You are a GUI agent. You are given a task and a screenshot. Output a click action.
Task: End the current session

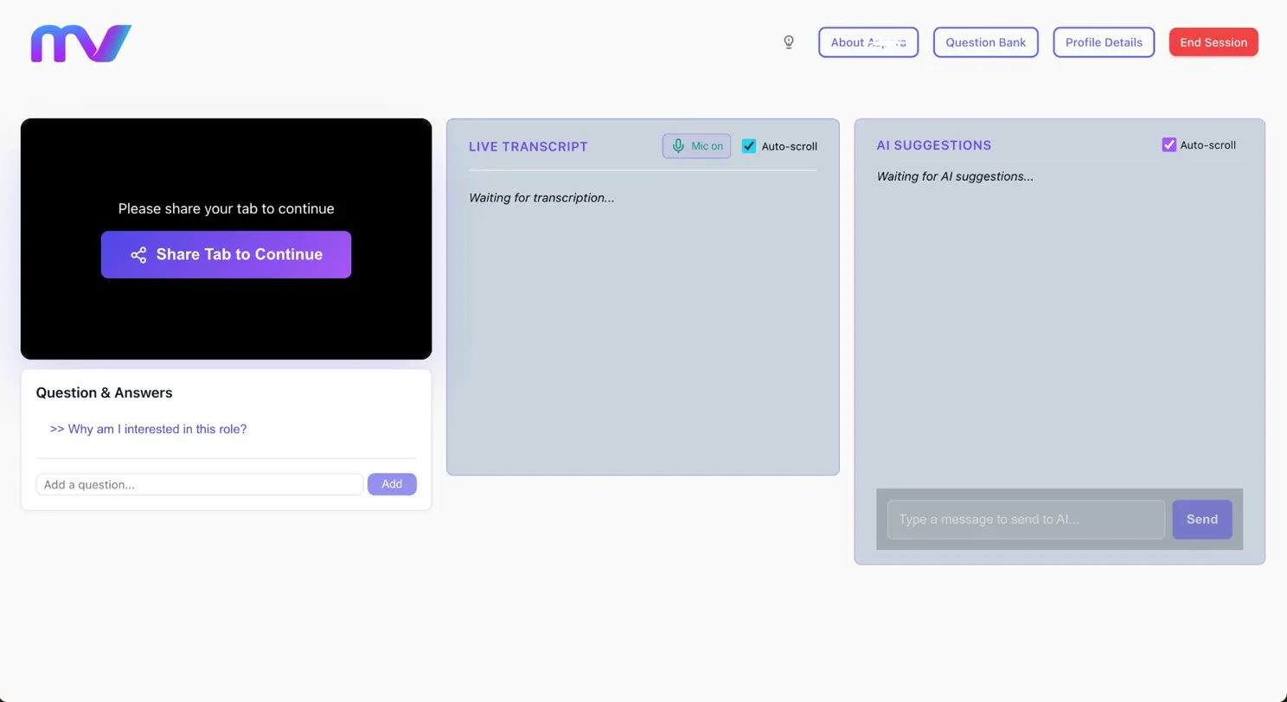pos(1213,41)
